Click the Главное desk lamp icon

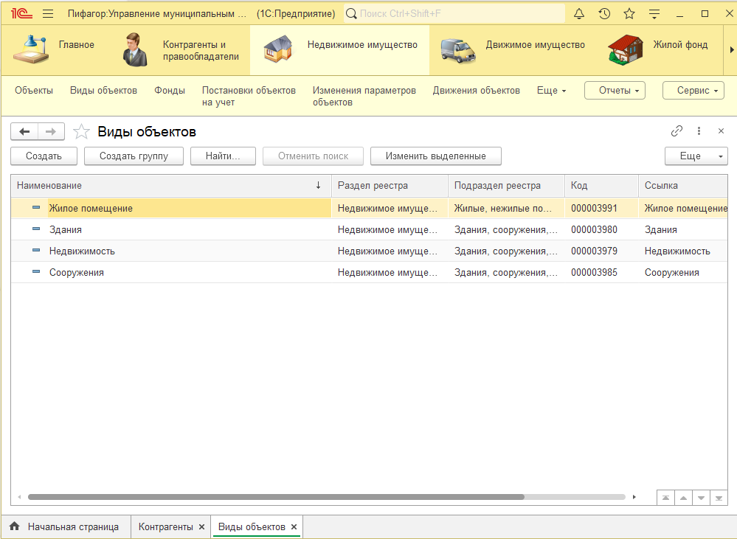pyautogui.click(x=31, y=49)
